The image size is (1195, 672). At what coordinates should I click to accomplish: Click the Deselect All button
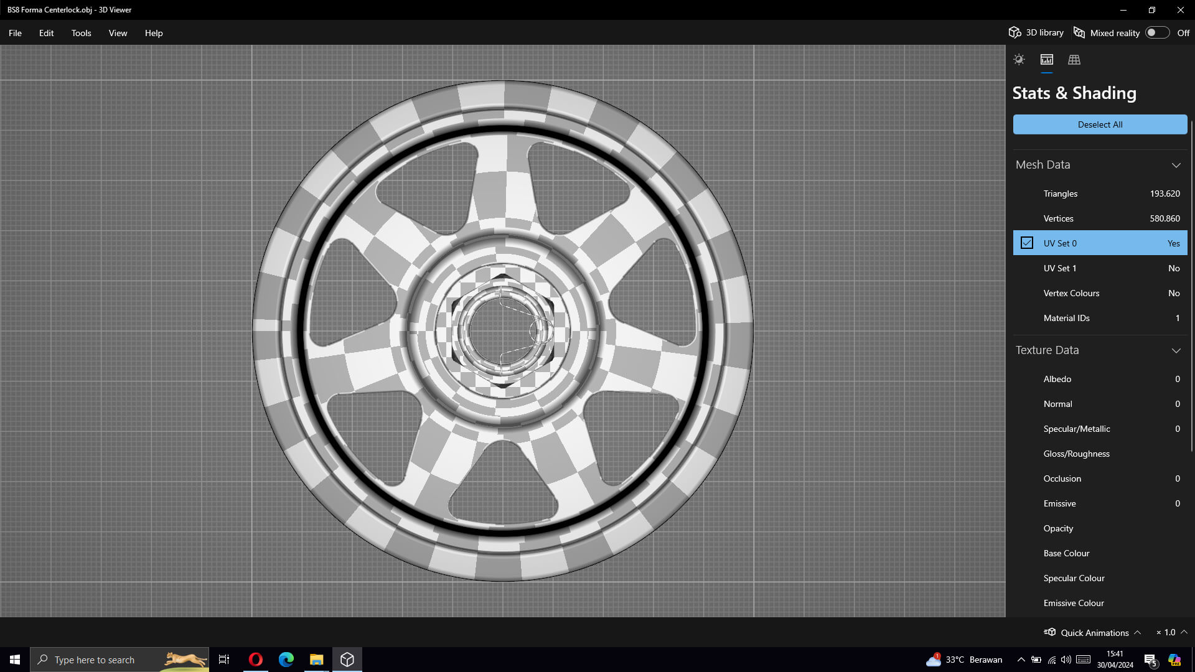click(x=1100, y=124)
